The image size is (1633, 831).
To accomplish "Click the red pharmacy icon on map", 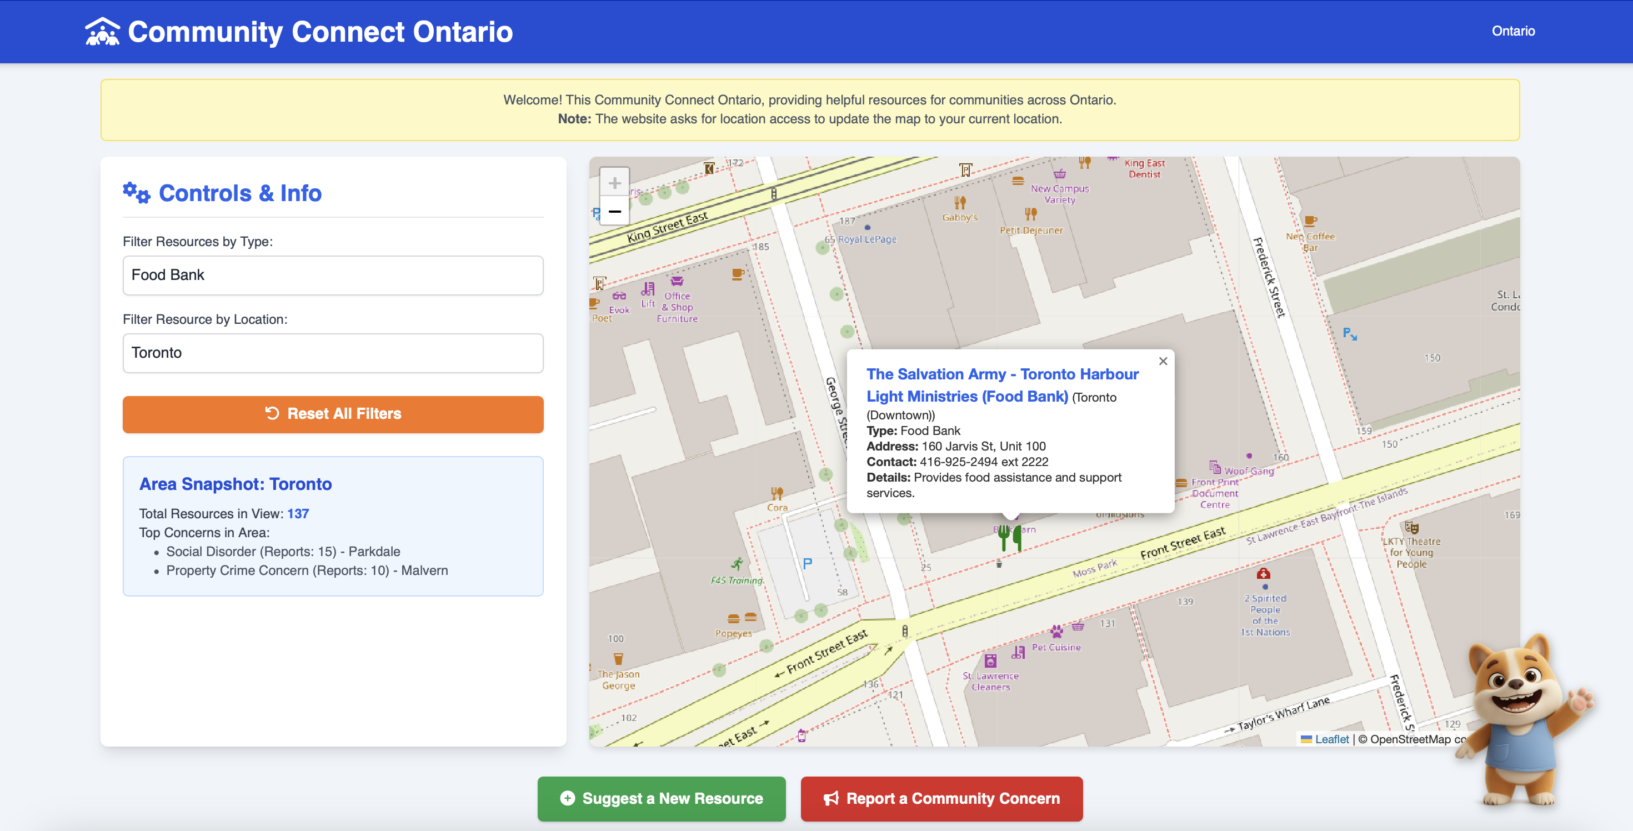I will click(x=1264, y=574).
